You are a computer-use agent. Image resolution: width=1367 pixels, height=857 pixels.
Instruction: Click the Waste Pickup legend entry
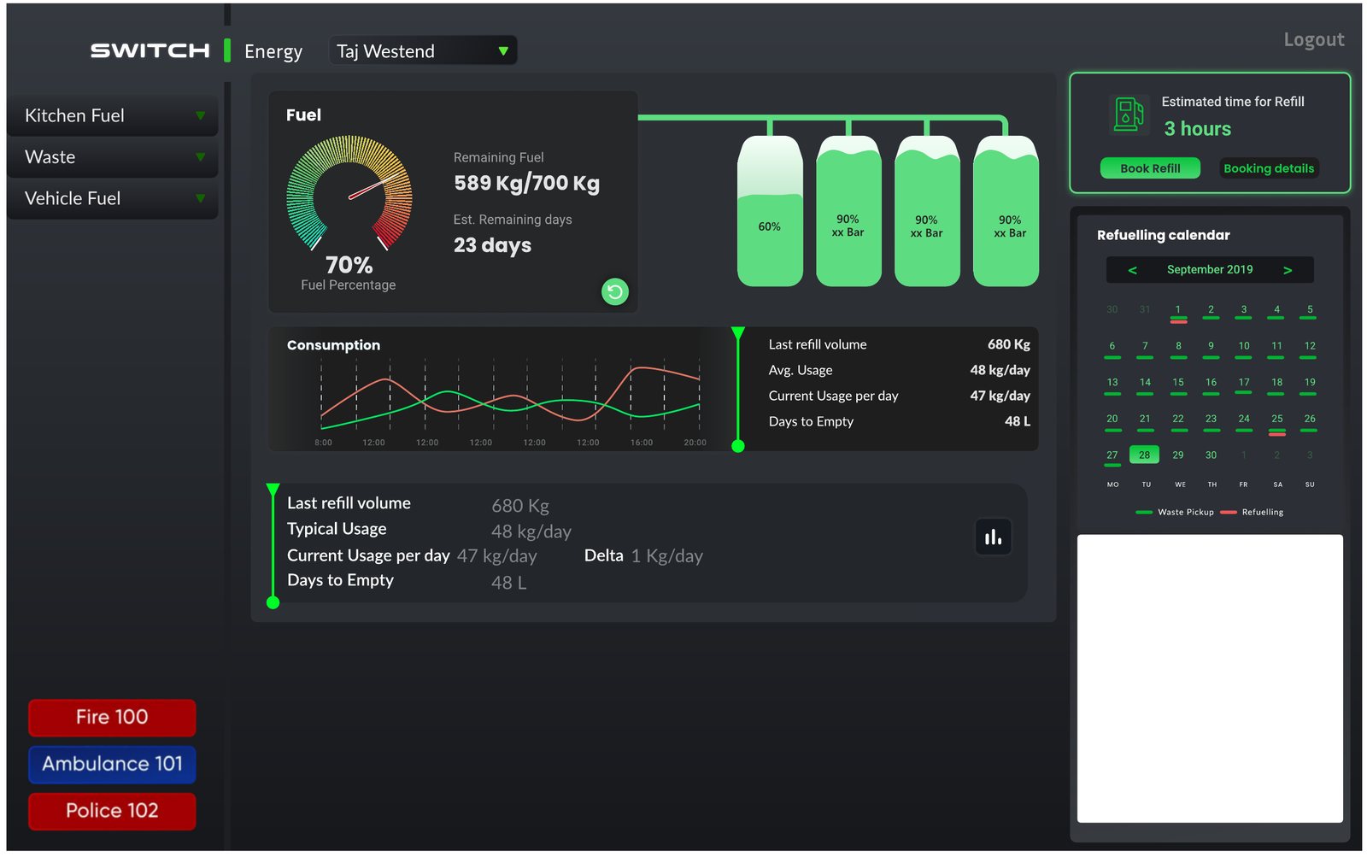(x=1175, y=513)
